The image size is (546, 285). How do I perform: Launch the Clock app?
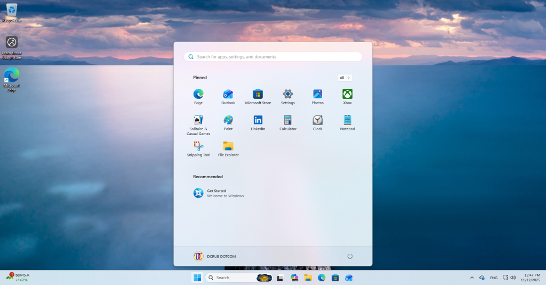point(318,123)
